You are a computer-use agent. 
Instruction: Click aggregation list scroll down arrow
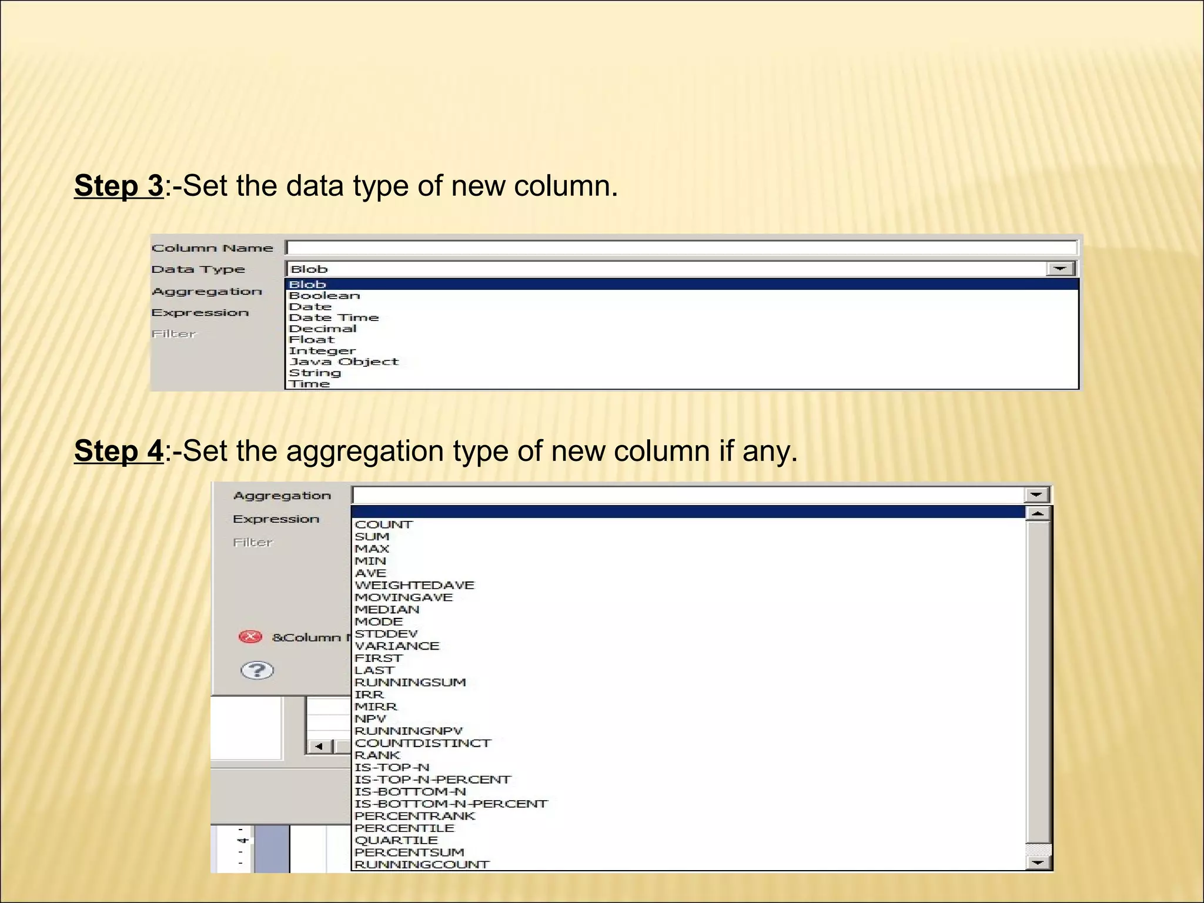1038,863
